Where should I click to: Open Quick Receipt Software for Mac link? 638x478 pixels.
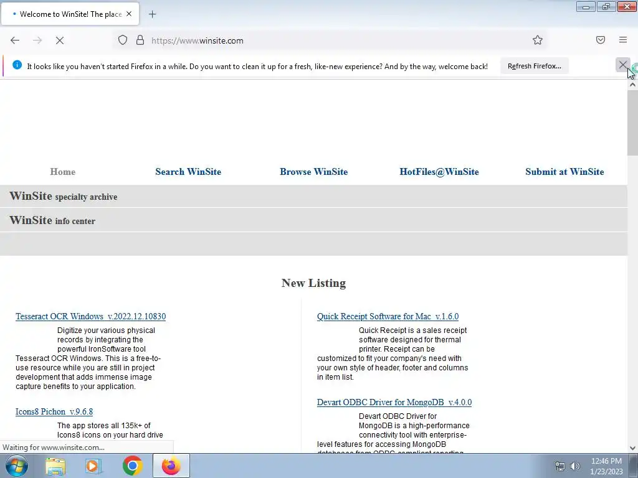(x=388, y=316)
